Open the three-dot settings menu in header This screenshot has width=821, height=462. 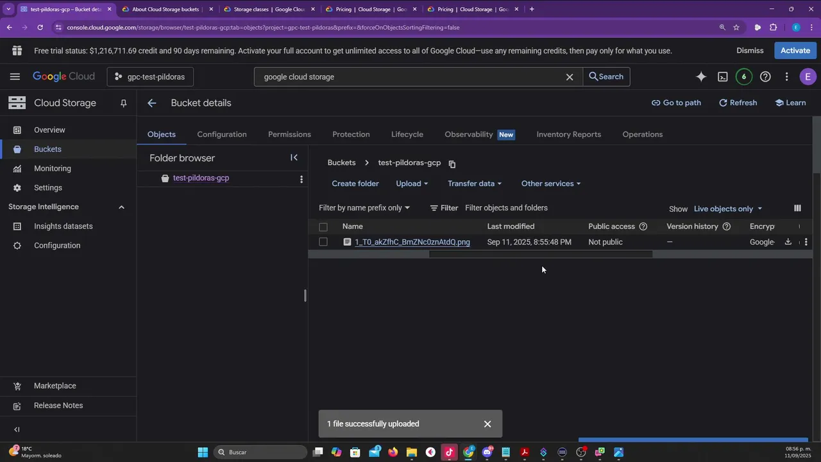tap(786, 76)
